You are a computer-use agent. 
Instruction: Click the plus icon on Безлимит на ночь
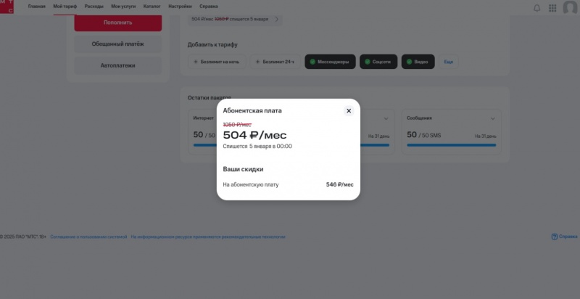tap(196, 62)
